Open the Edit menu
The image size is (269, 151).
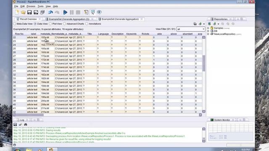[x=22, y=6]
